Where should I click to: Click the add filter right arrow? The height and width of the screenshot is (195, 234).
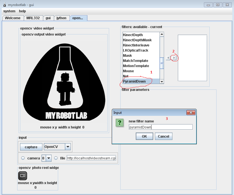[174, 58]
